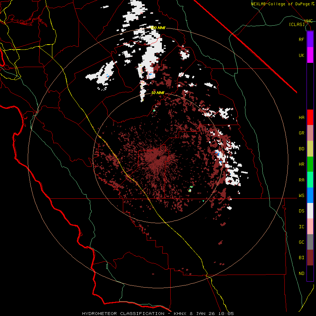Select the ND black legend swatch
The height and width of the screenshot is (316, 316).
[x=310, y=273]
